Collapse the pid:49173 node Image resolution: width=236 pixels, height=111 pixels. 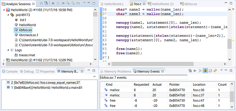(x=8, y=15)
